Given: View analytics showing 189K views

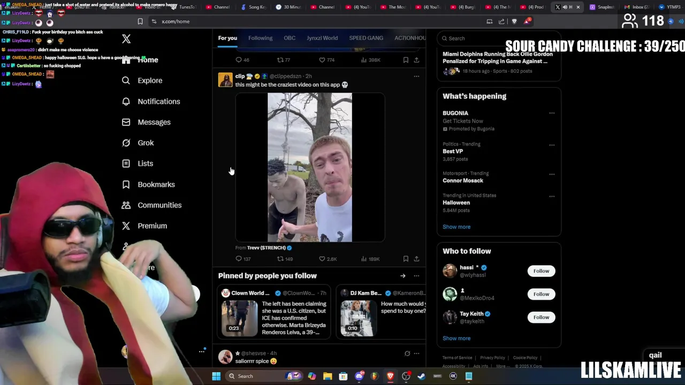Looking at the screenshot, I should coord(370,259).
